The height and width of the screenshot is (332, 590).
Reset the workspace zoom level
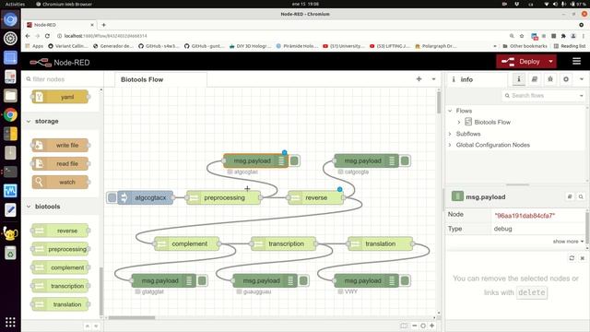tap(423, 326)
